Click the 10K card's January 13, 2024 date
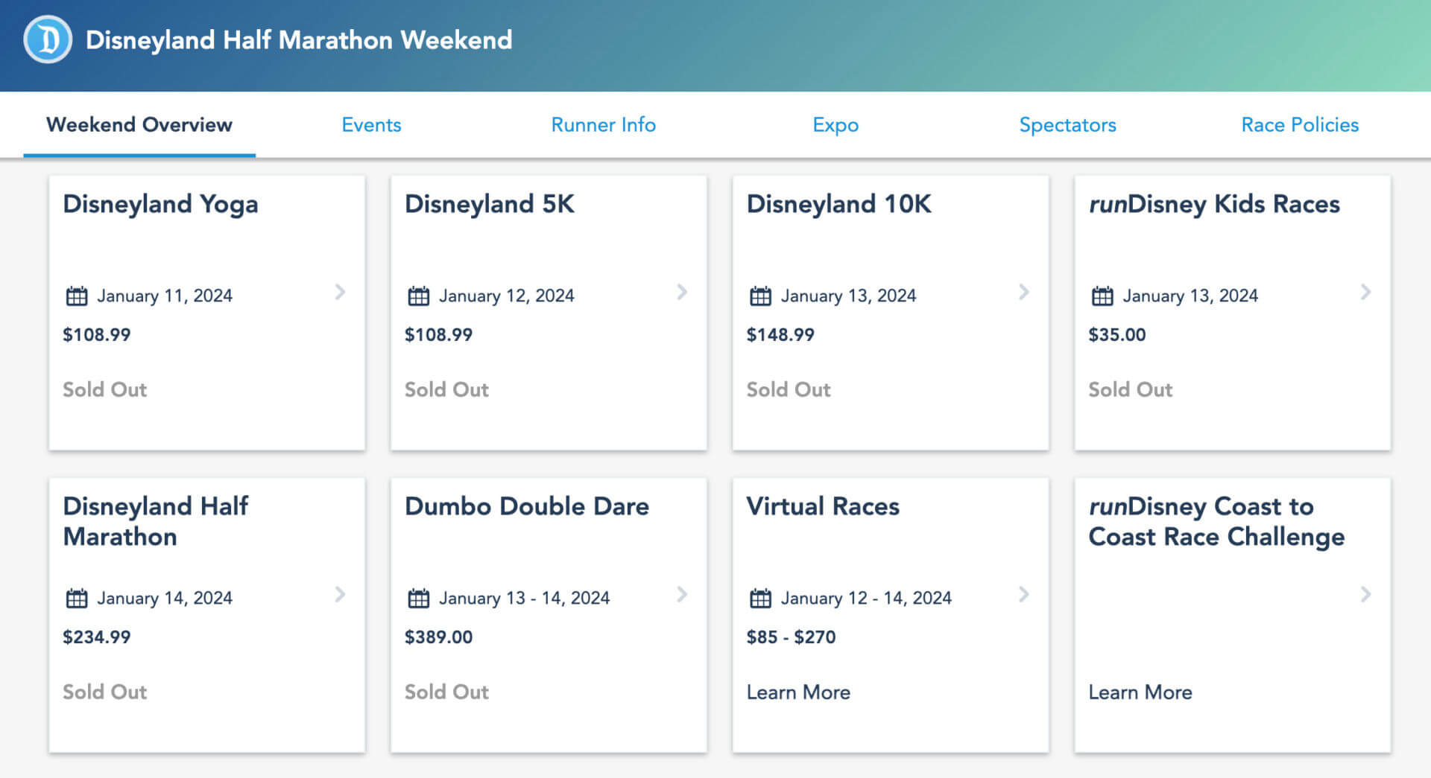This screenshot has height=778, width=1431. point(848,296)
